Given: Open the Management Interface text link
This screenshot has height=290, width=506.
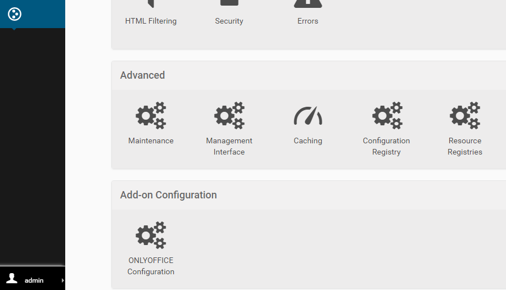Looking at the screenshot, I should click(x=229, y=146).
